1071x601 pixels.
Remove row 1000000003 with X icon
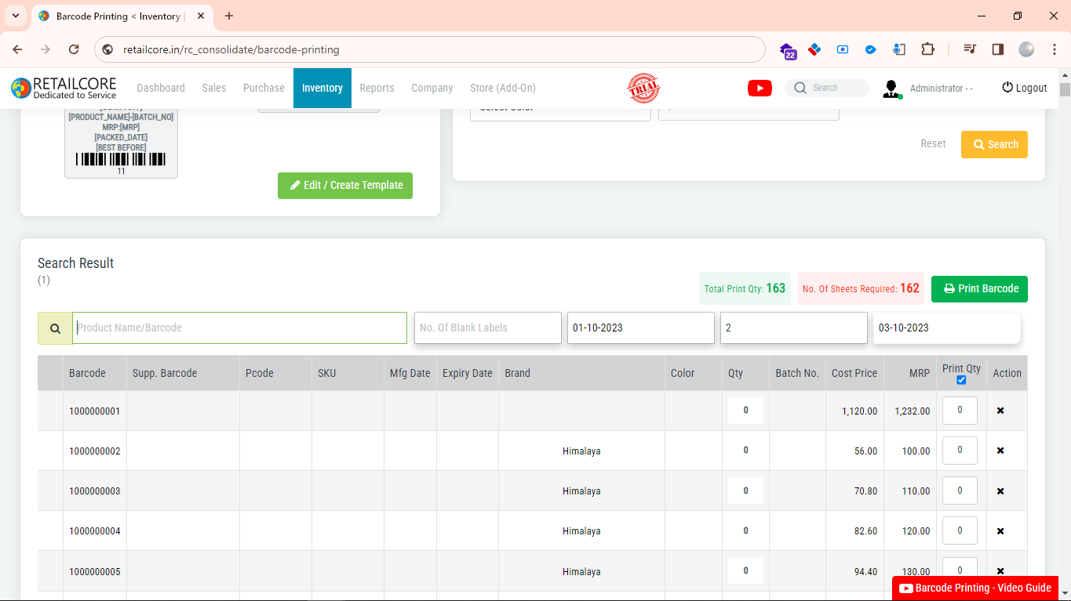(1000, 491)
